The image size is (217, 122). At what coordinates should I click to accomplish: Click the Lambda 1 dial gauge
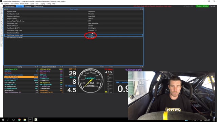[x=91, y=80]
